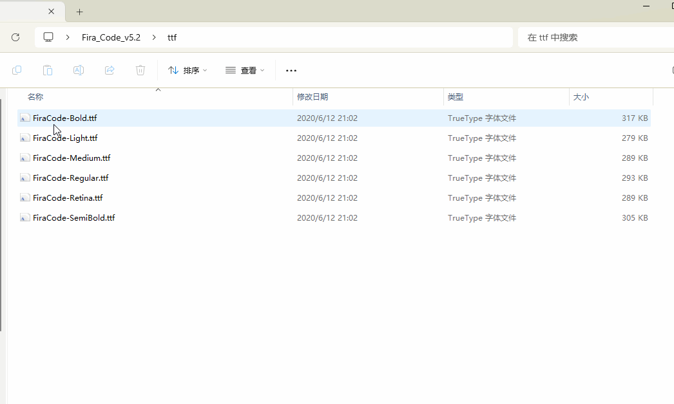This screenshot has width=674, height=404.
Task: Sort files by the 名称 column header
Action: pyautogui.click(x=35, y=97)
